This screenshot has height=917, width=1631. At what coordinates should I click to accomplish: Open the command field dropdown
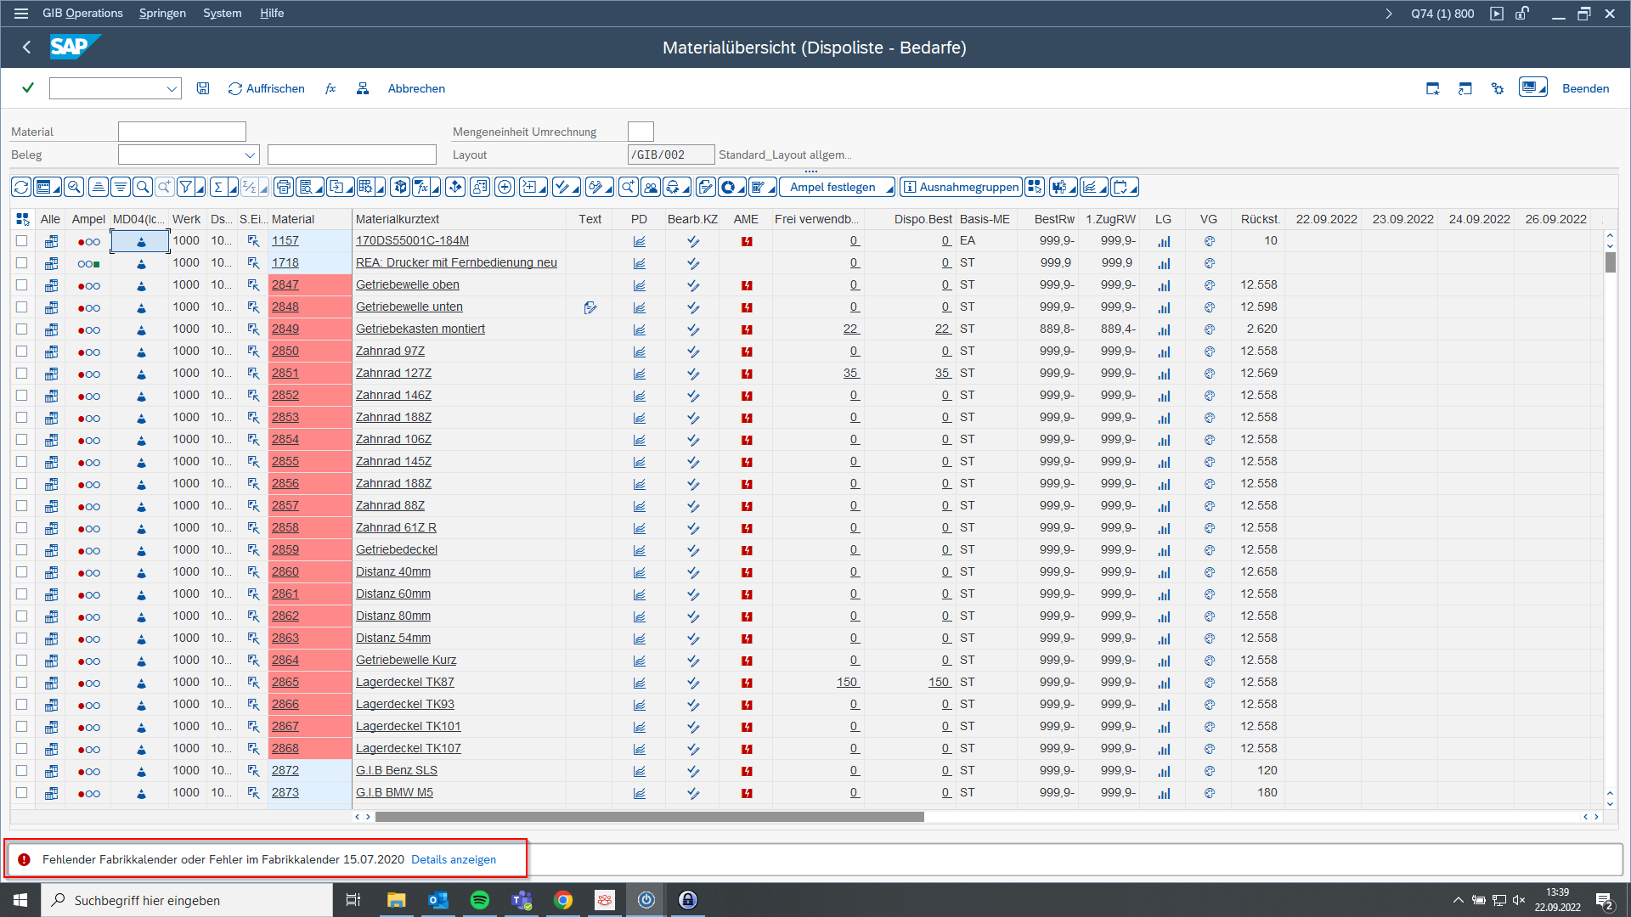(172, 88)
